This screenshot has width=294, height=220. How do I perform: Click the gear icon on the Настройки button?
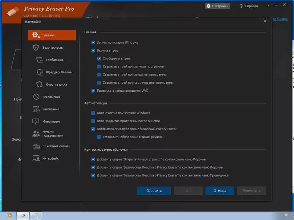208,6
